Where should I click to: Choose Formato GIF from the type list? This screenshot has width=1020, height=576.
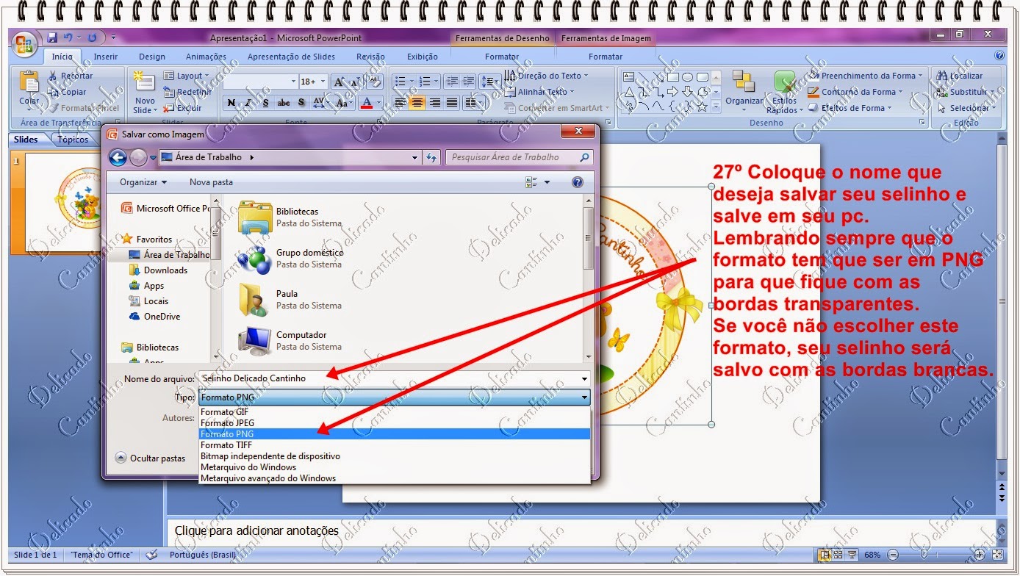pyautogui.click(x=395, y=412)
